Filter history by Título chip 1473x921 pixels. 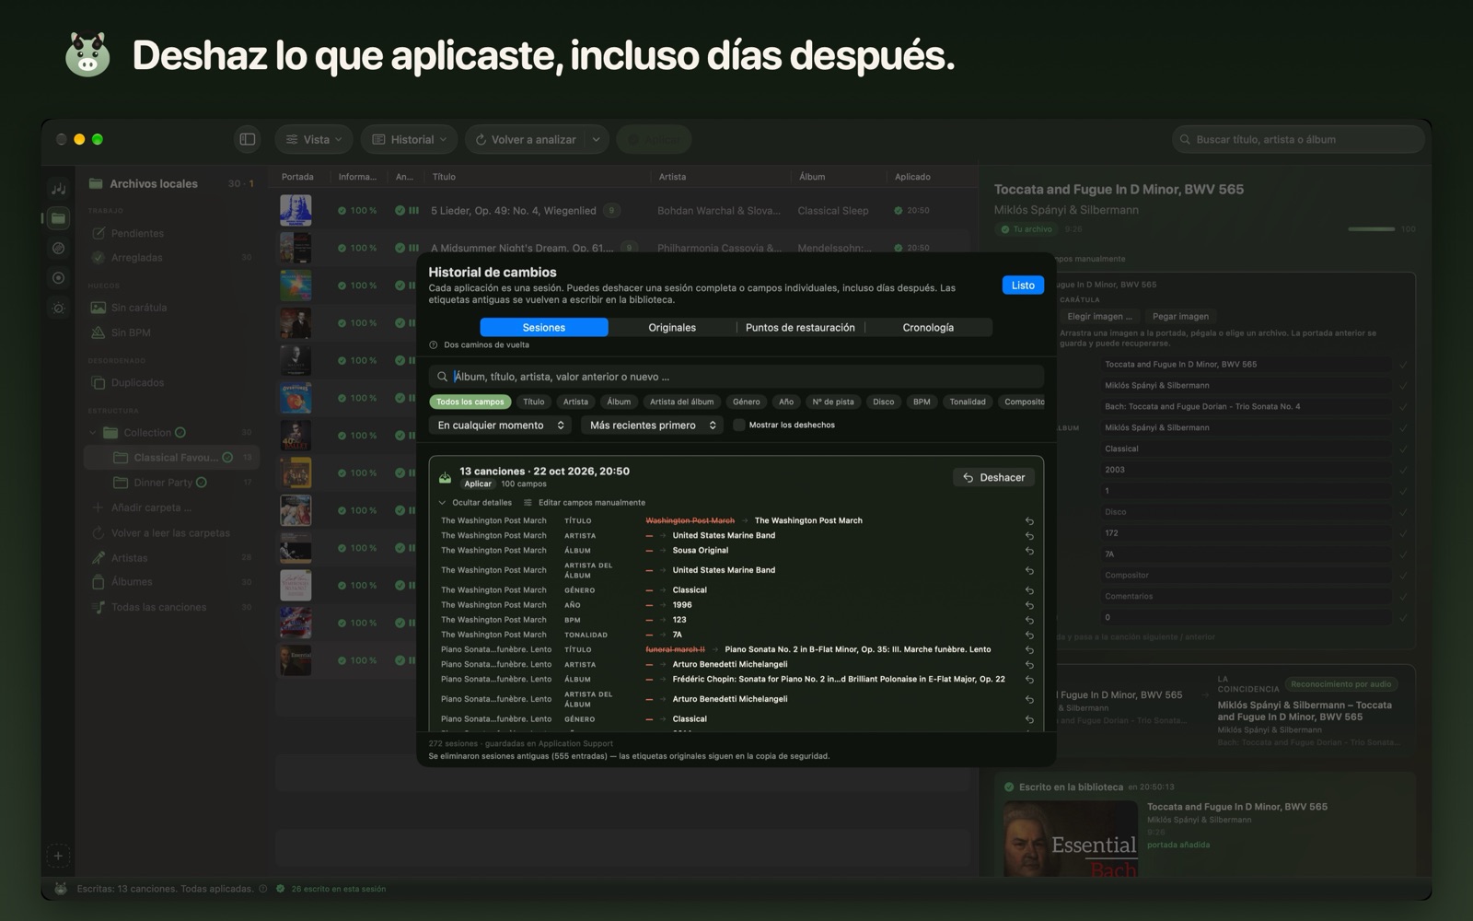(x=534, y=402)
